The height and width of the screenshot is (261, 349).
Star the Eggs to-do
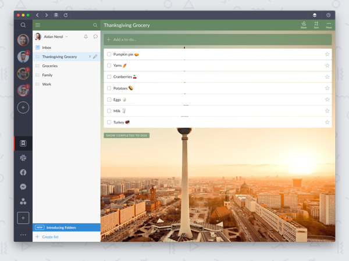(327, 99)
